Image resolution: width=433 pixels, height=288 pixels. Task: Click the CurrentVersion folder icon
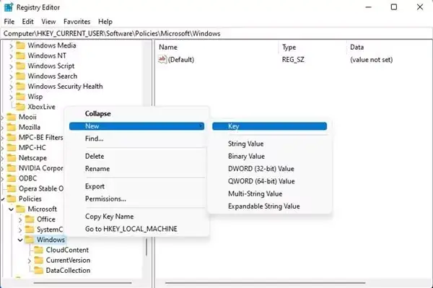pyautogui.click(x=39, y=260)
